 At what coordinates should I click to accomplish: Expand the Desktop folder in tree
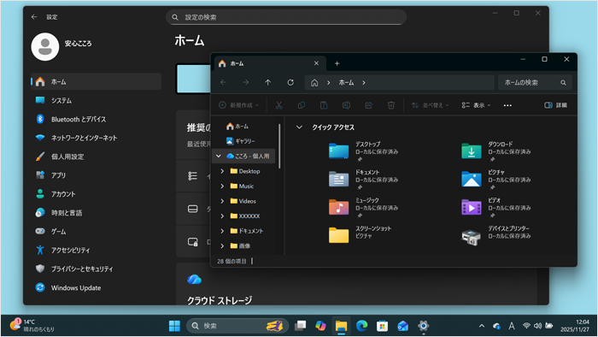tap(222, 171)
